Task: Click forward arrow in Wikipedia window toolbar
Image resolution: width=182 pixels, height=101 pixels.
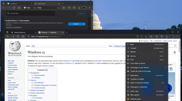Action: pyautogui.click(x=13, y=36)
